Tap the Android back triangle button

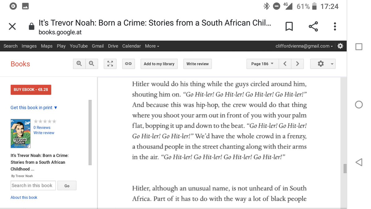[x=359, y=162]
